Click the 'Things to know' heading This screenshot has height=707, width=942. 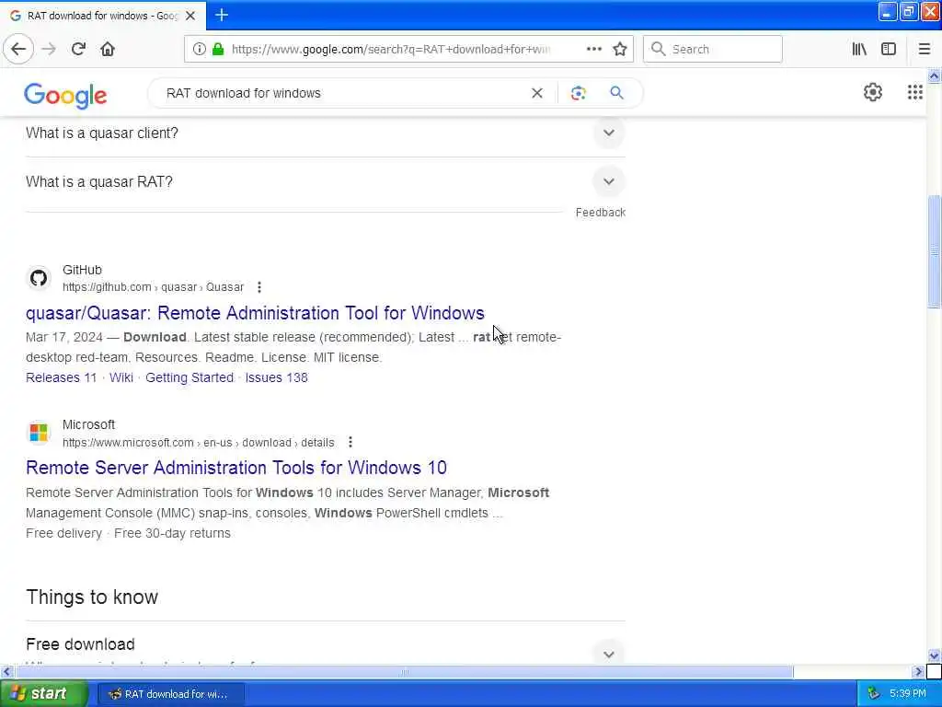pos(92,597)
